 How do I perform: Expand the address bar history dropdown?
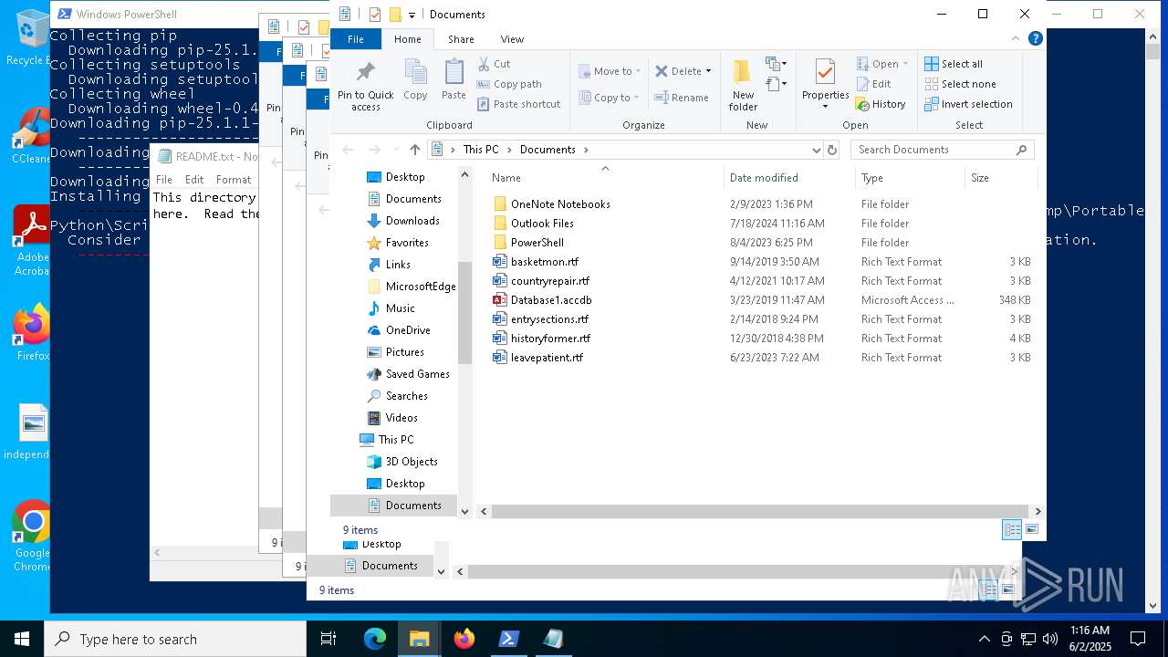coord(816,150)
